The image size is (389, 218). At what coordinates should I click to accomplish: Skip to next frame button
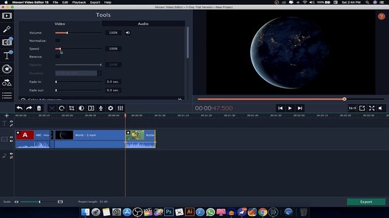(300, 108)
